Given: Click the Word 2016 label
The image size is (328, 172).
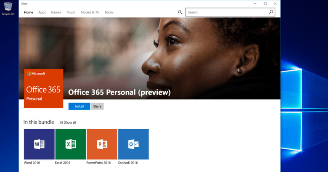Looking at the screenshot, I should [x=32, y=163].
